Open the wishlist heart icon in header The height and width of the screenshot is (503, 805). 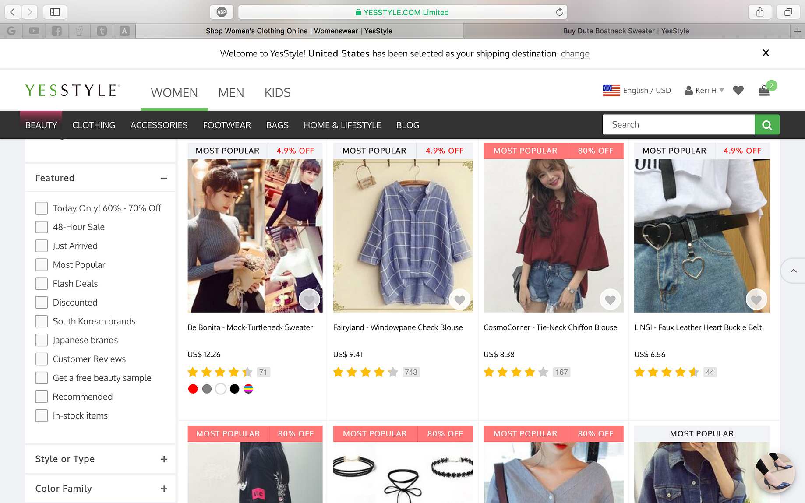(738, 90)
